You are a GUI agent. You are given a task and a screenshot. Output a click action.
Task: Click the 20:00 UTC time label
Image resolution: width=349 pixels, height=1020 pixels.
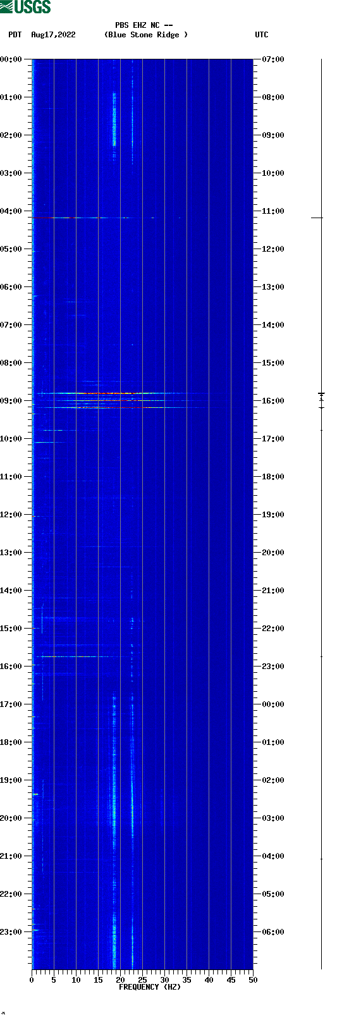click(x=273, y=552)
